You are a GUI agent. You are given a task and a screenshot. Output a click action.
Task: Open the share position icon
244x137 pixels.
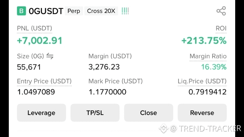(221, 11)
